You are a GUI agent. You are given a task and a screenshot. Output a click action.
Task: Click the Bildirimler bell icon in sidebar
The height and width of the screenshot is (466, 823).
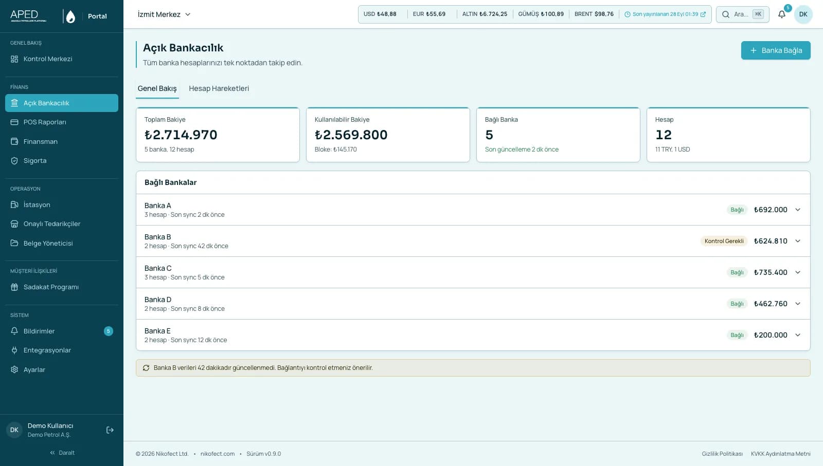14,331
